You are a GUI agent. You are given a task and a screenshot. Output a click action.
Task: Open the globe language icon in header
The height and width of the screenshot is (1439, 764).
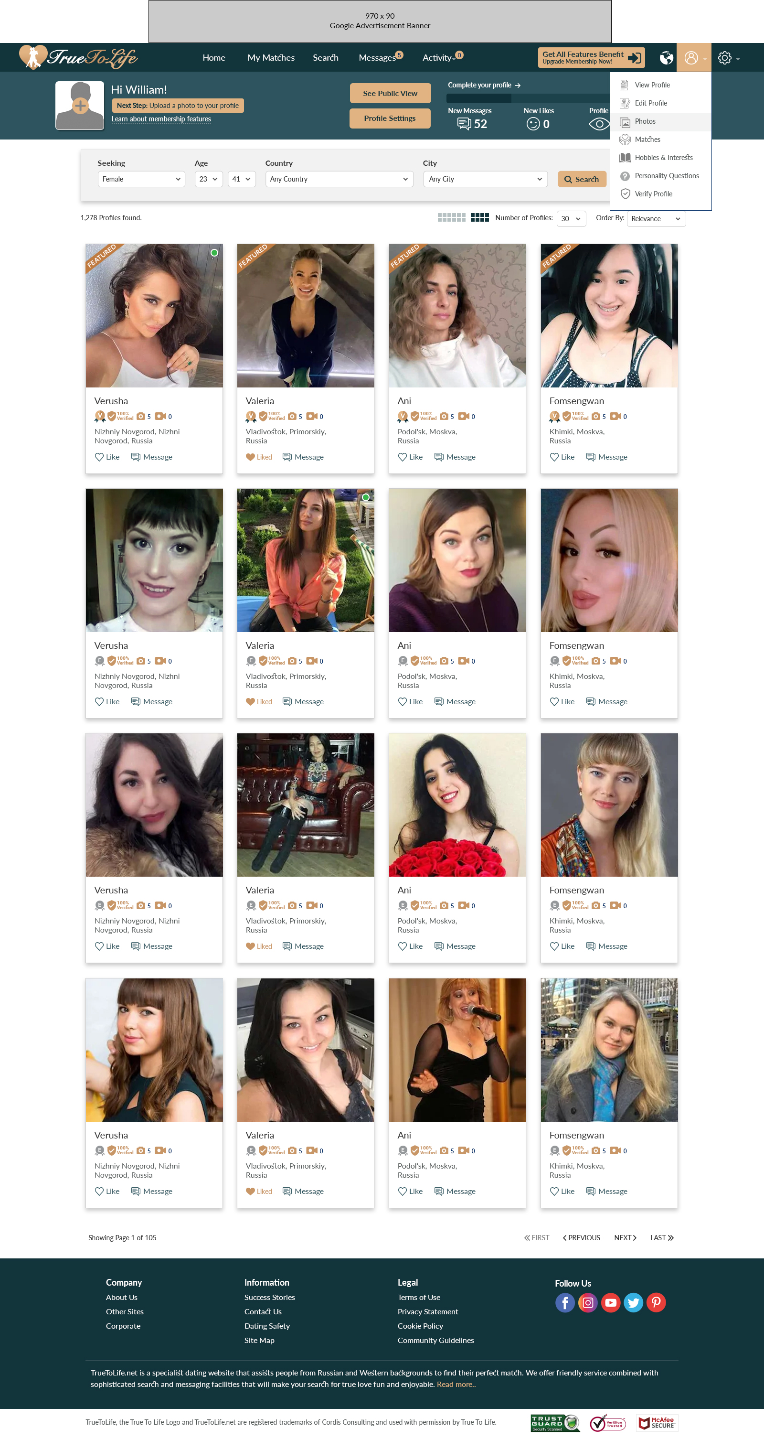tap(666, 57)
